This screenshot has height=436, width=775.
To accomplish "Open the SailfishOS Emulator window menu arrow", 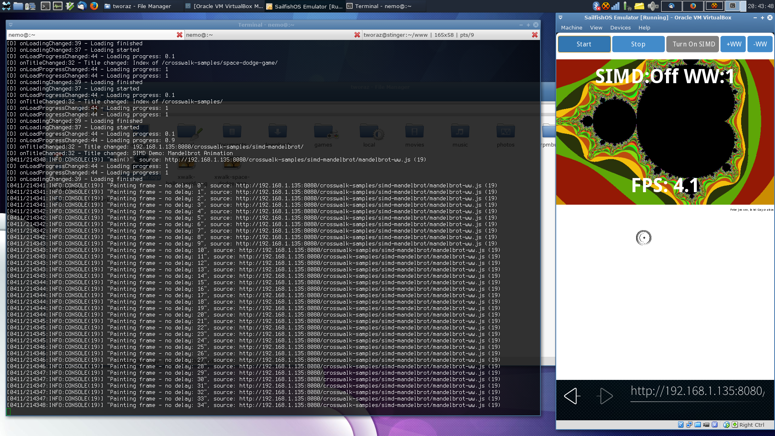I will (x=561, y=18).
